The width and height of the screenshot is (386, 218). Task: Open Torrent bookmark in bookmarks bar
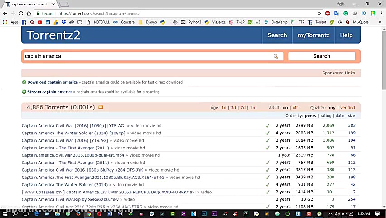point(317,22)
